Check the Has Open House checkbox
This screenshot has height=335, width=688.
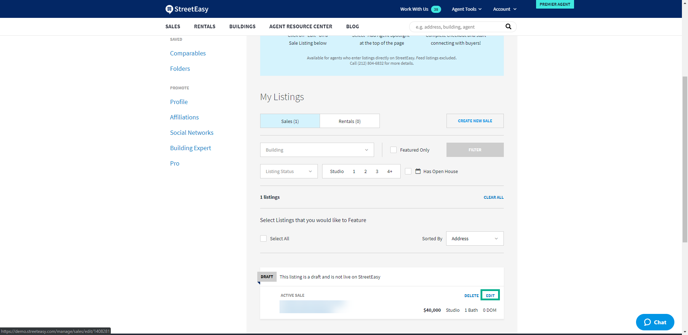tap(408, 171)
